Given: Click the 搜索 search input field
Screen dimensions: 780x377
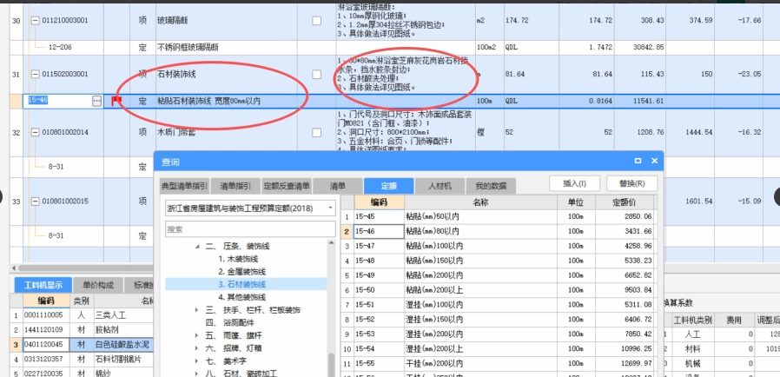Looking at the screenshot, I should 249,229.
